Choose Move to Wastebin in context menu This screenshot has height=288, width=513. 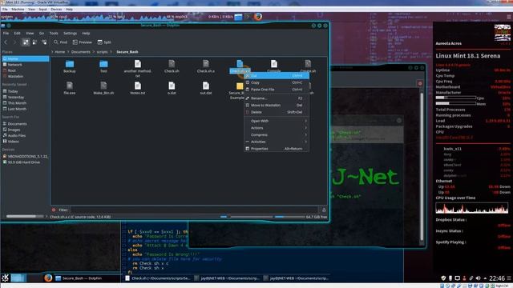[x=277, y=105]
